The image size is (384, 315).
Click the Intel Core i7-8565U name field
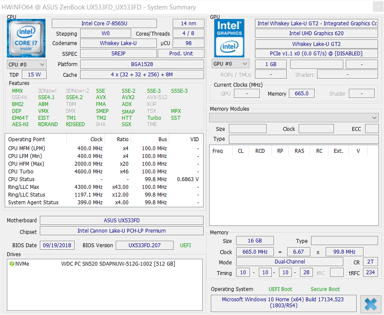104,24
